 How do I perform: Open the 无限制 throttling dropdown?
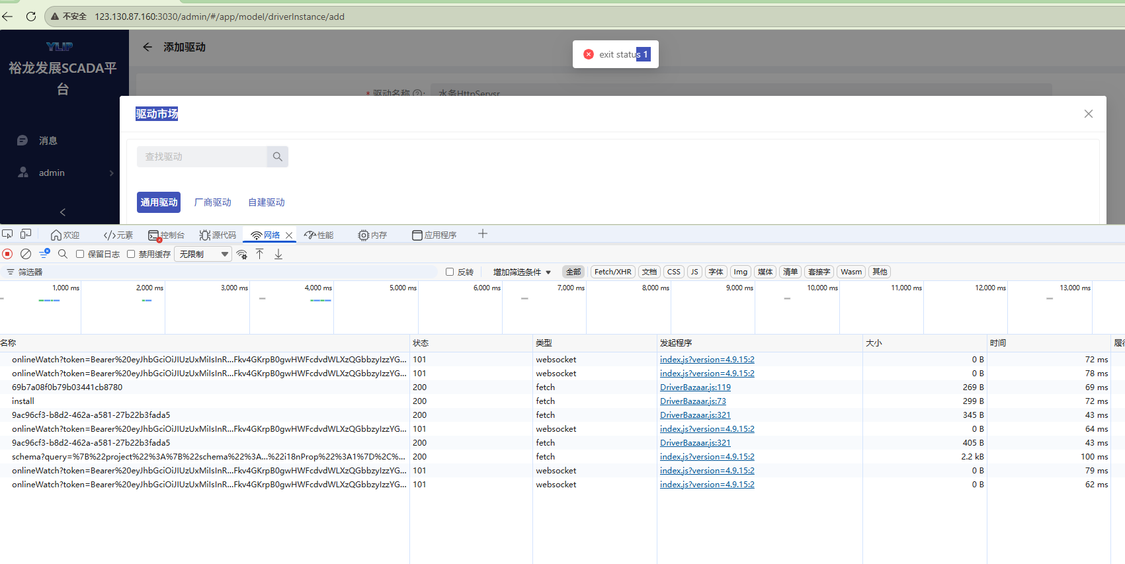coord(203,254)
